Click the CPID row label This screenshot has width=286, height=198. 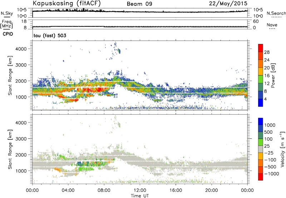point(8,34)
